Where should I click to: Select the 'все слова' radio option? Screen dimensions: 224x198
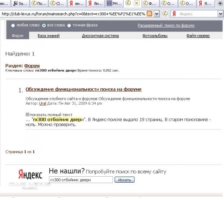tap(44, 25)
